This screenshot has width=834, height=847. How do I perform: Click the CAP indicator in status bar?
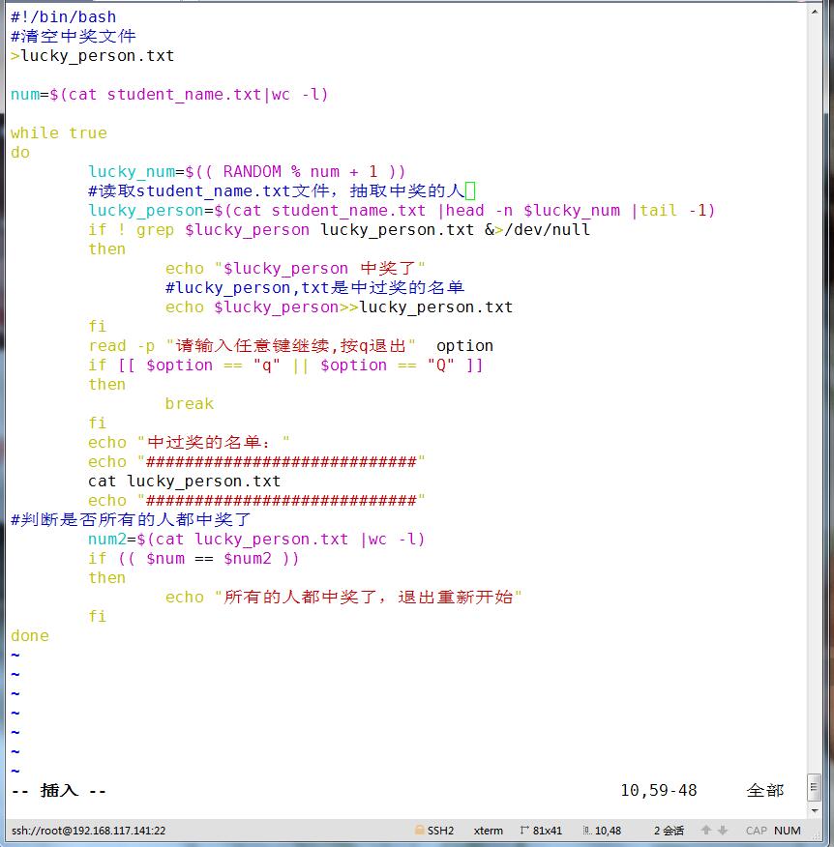[x=757, y=831]
